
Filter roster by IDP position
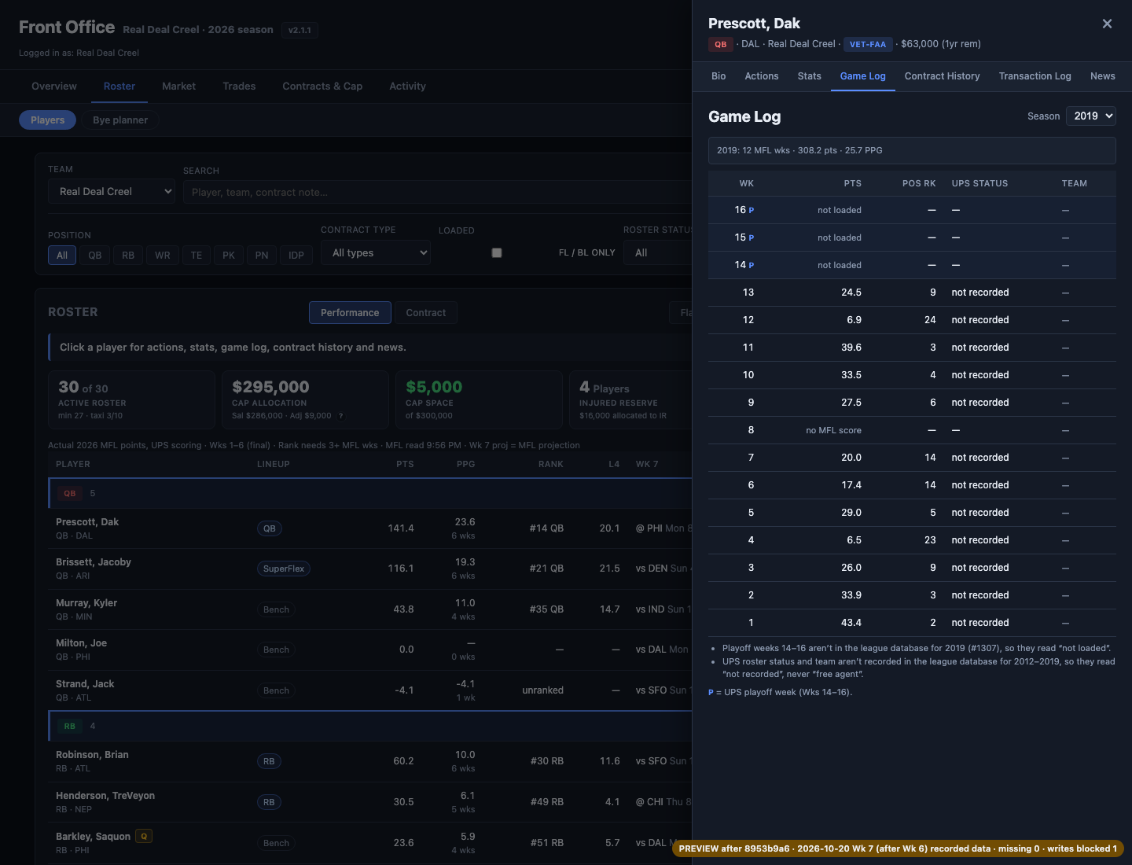pos(296,255)
